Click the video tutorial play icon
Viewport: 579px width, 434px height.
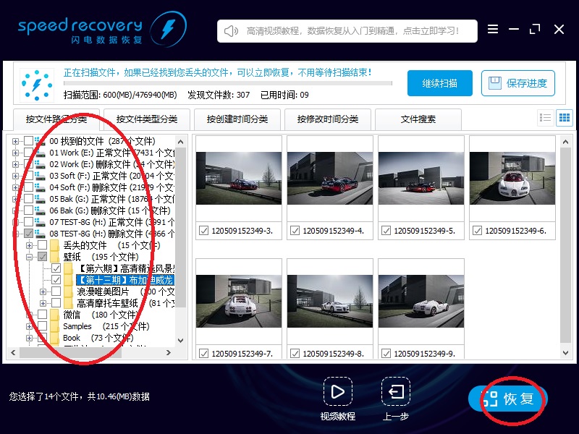pyautogui.click(x=337, y=391)
